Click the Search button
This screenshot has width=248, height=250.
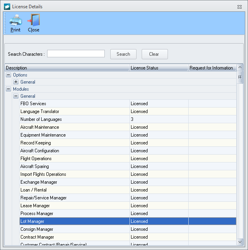(x=123, y=54)
